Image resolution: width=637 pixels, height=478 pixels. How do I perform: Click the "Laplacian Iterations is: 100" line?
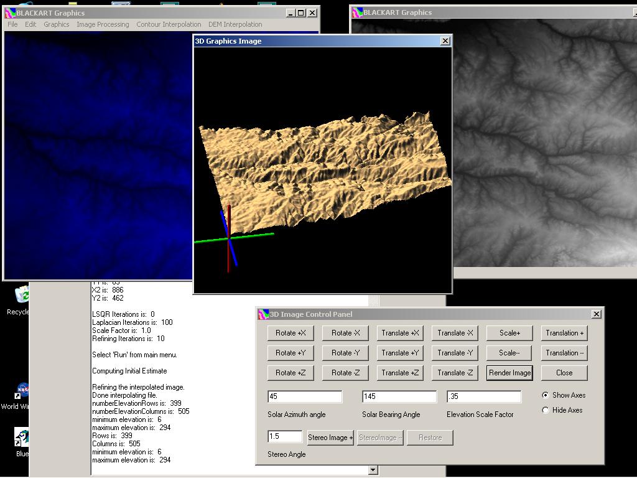[x=133, y=322]
